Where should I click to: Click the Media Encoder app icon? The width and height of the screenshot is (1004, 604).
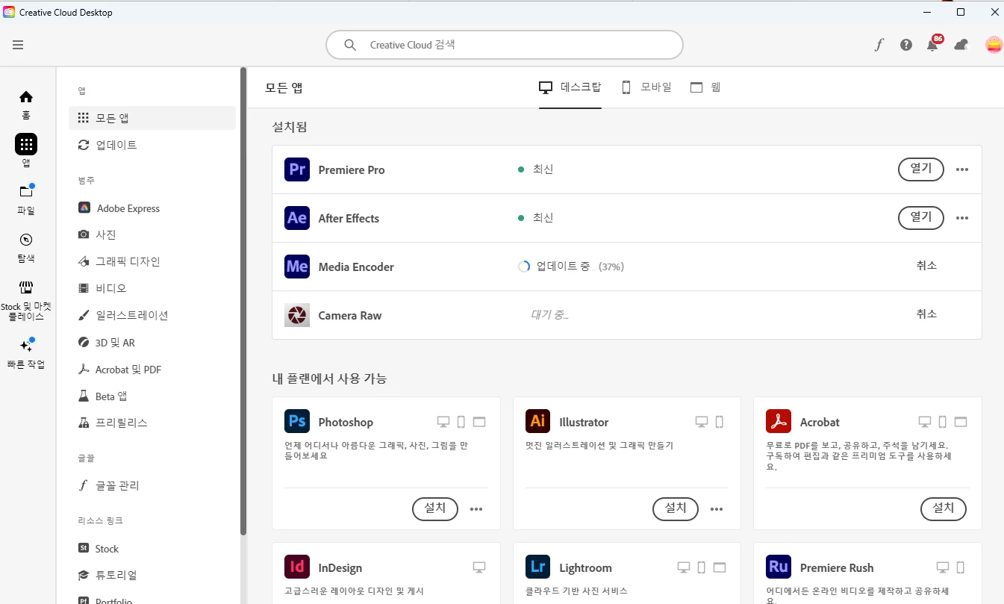(x=297, y=267)
